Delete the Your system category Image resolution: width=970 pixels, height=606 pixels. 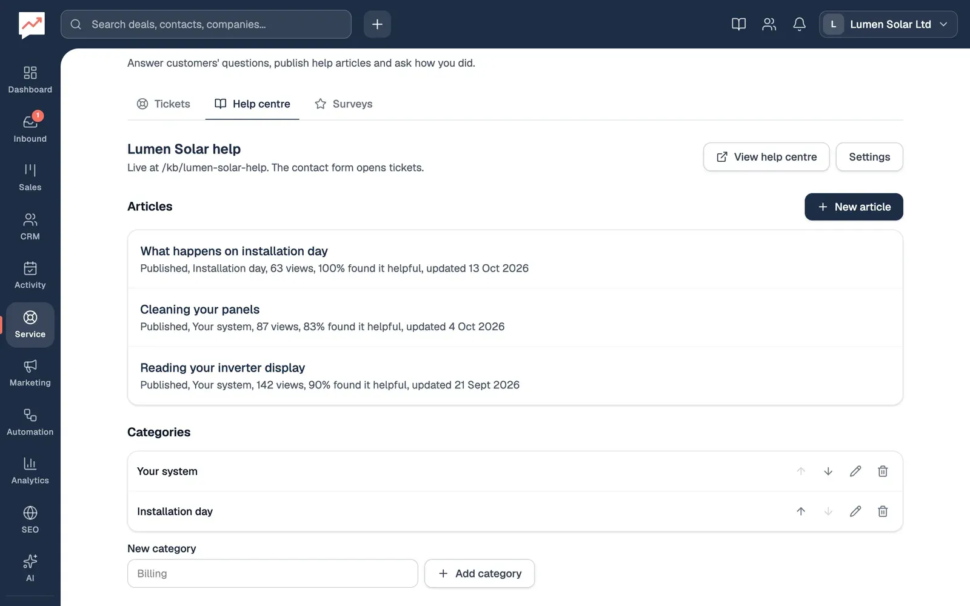click(x=883, y=471)
